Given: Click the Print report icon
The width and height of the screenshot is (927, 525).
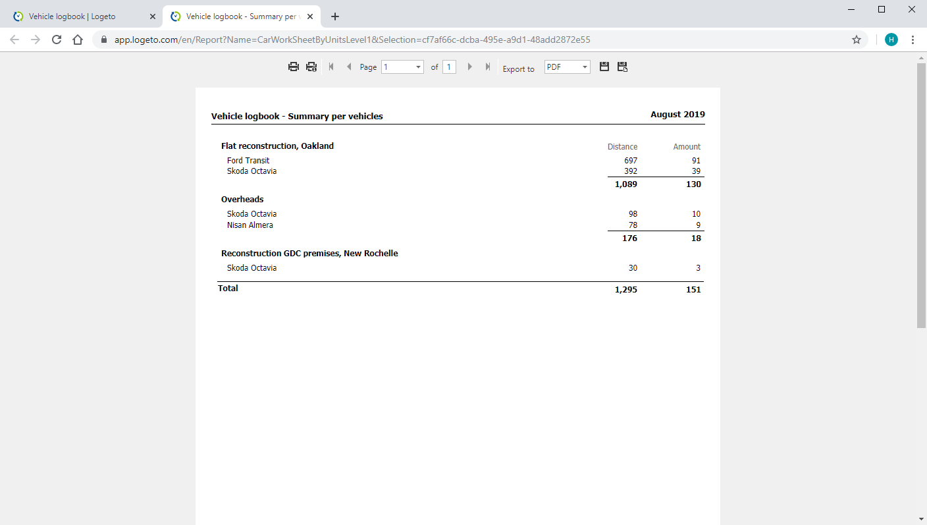Looking at the screenshot, I should point(294,67).
